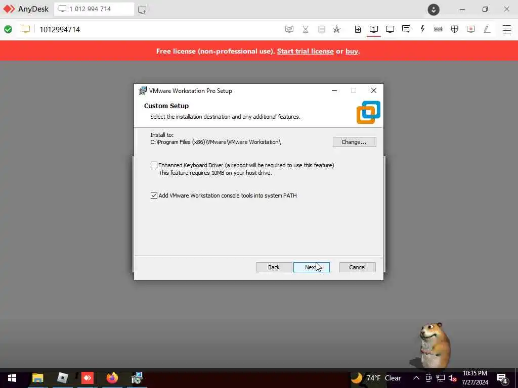Screen dimensions: 518x388
Task: Click the VMware installer title bar icon
Action: (x=143, y=91)
